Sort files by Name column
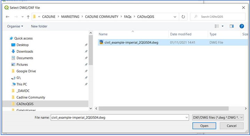250x136 pixels. (x=103, y=34)
